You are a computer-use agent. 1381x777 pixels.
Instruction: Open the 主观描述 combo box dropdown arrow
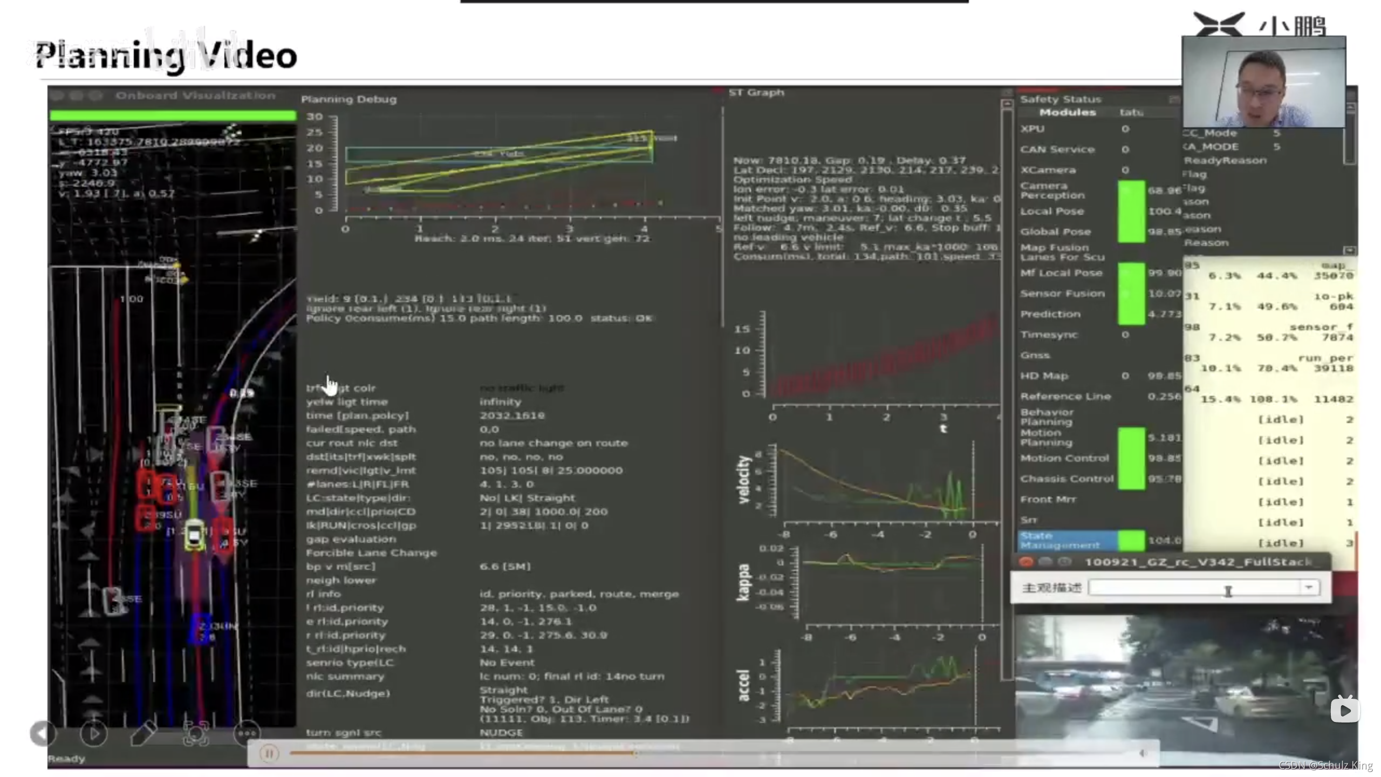tap(1309, 587)
